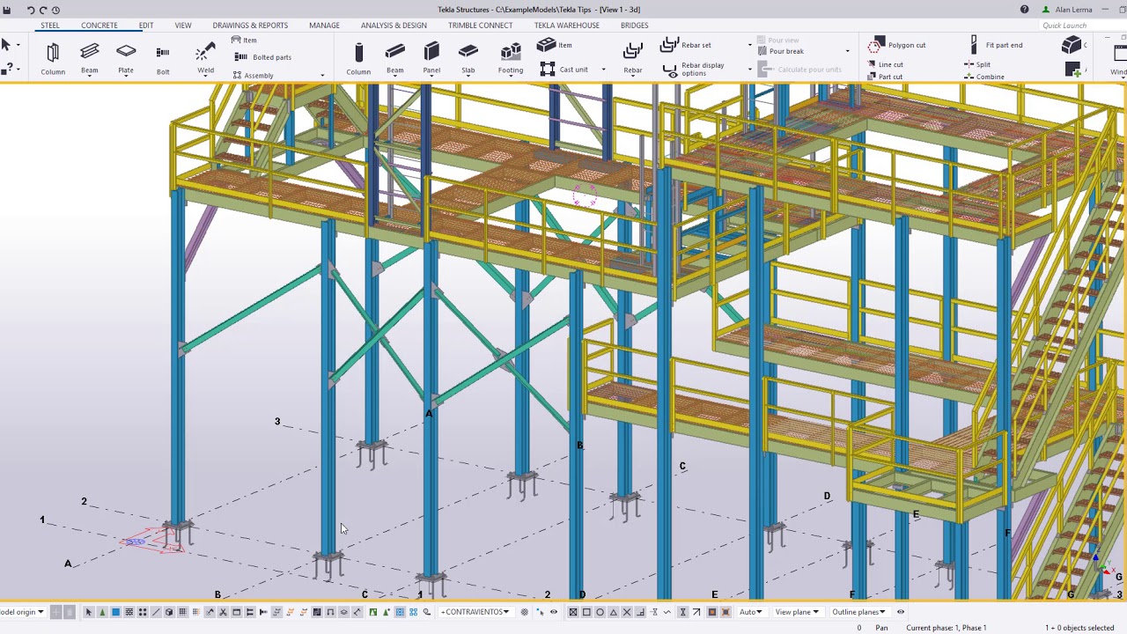This screenshot has height=634, width=1127.
Task: Open the Help question mark icon
Action: pyautogui.click(x=1024, y=10)
